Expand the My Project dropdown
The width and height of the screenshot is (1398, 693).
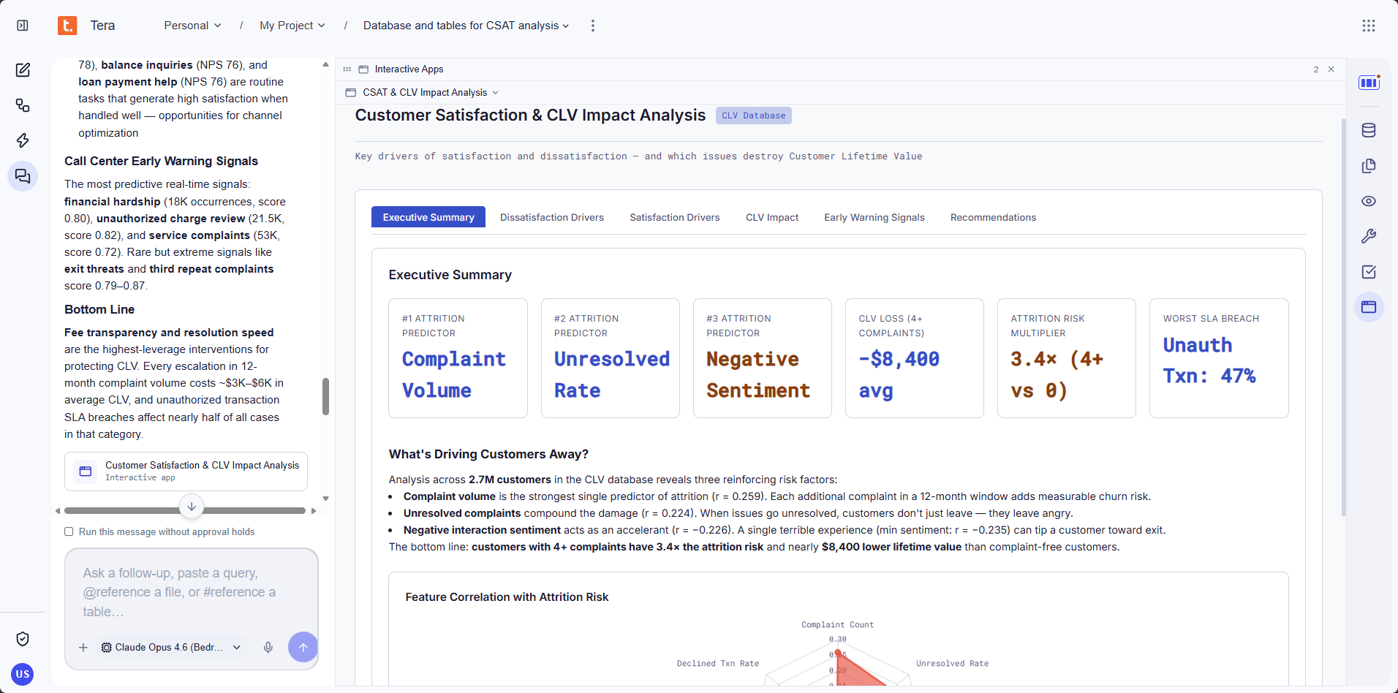click(x=292, y=26)
